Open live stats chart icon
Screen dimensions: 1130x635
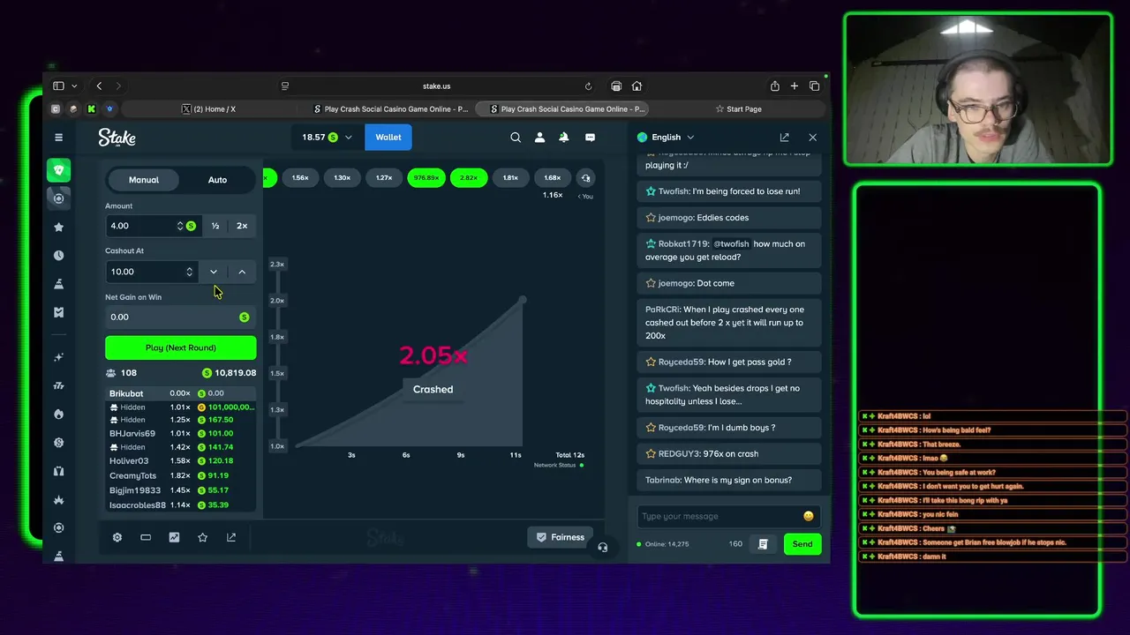174,537
